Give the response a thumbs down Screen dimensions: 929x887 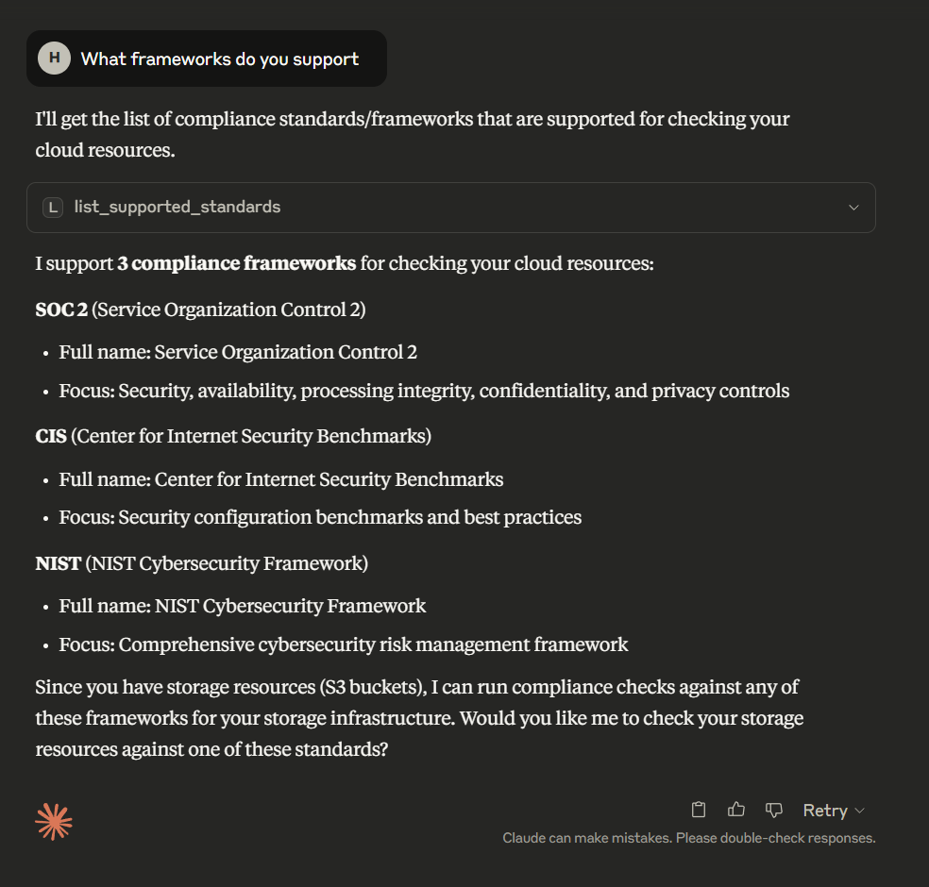point(773,810)
